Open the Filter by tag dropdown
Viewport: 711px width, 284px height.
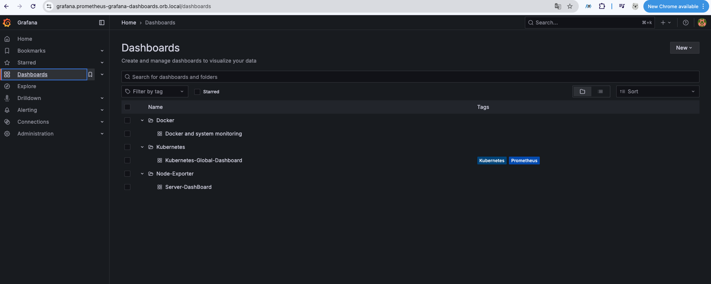tap(155, 91)
